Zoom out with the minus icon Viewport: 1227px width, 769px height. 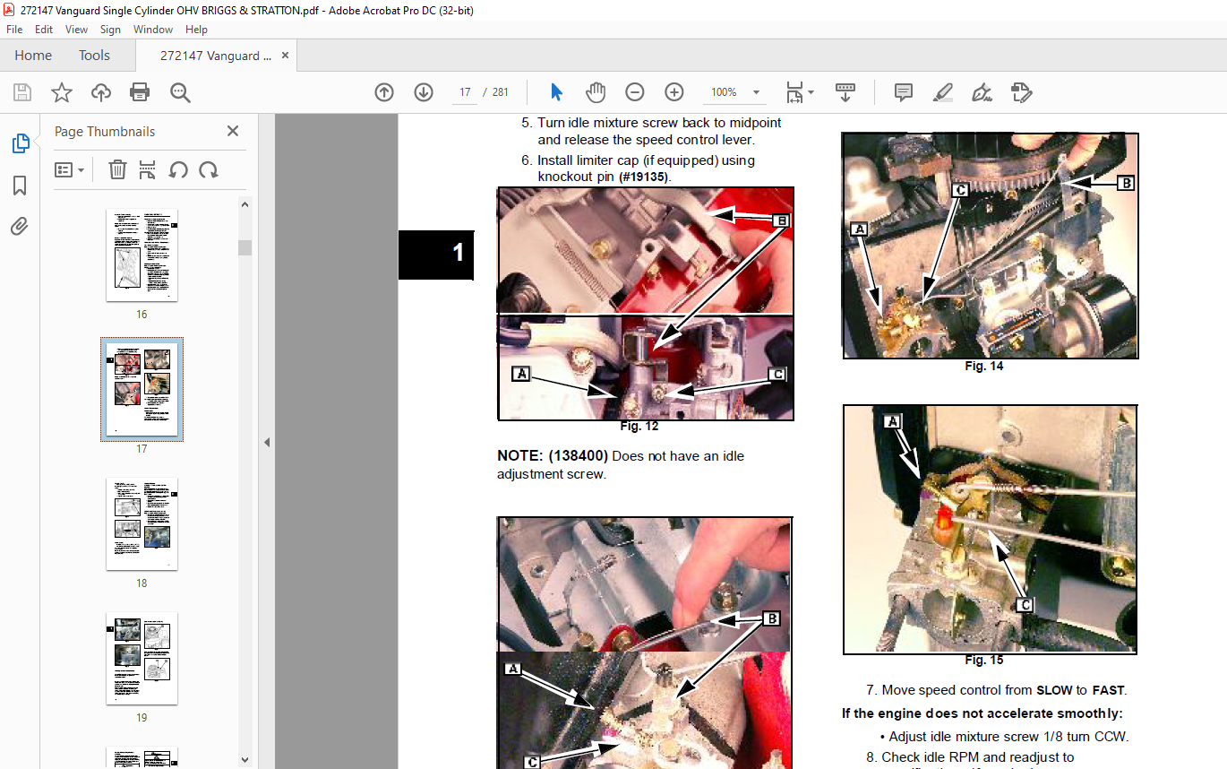coord(635,92)
